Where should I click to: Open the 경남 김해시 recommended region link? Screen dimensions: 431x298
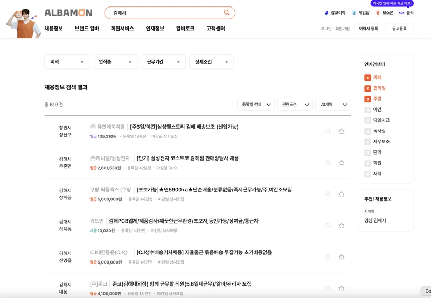click(375, 220)
